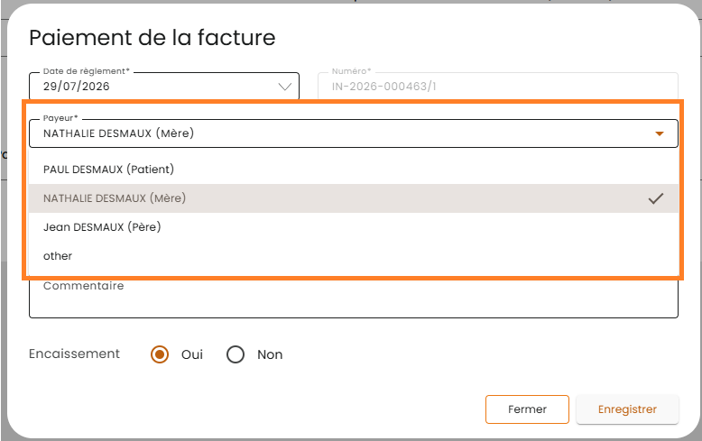This screenshot has width=702, height=441.
Task: Click the Paiement de la facture heading
Action: pos(152,38)
